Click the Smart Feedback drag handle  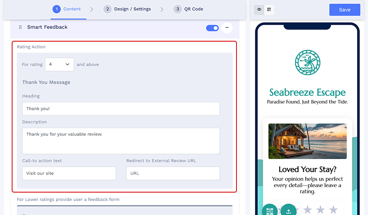click(20, 27)
